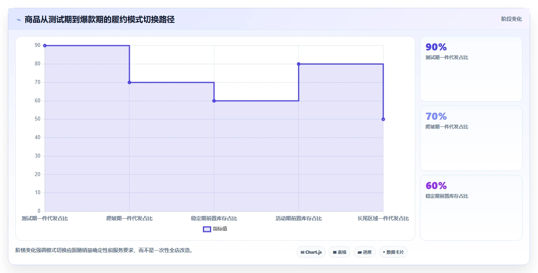Click the icon inside the 表格 tag

pyautogui.click(x=334, y=252)
